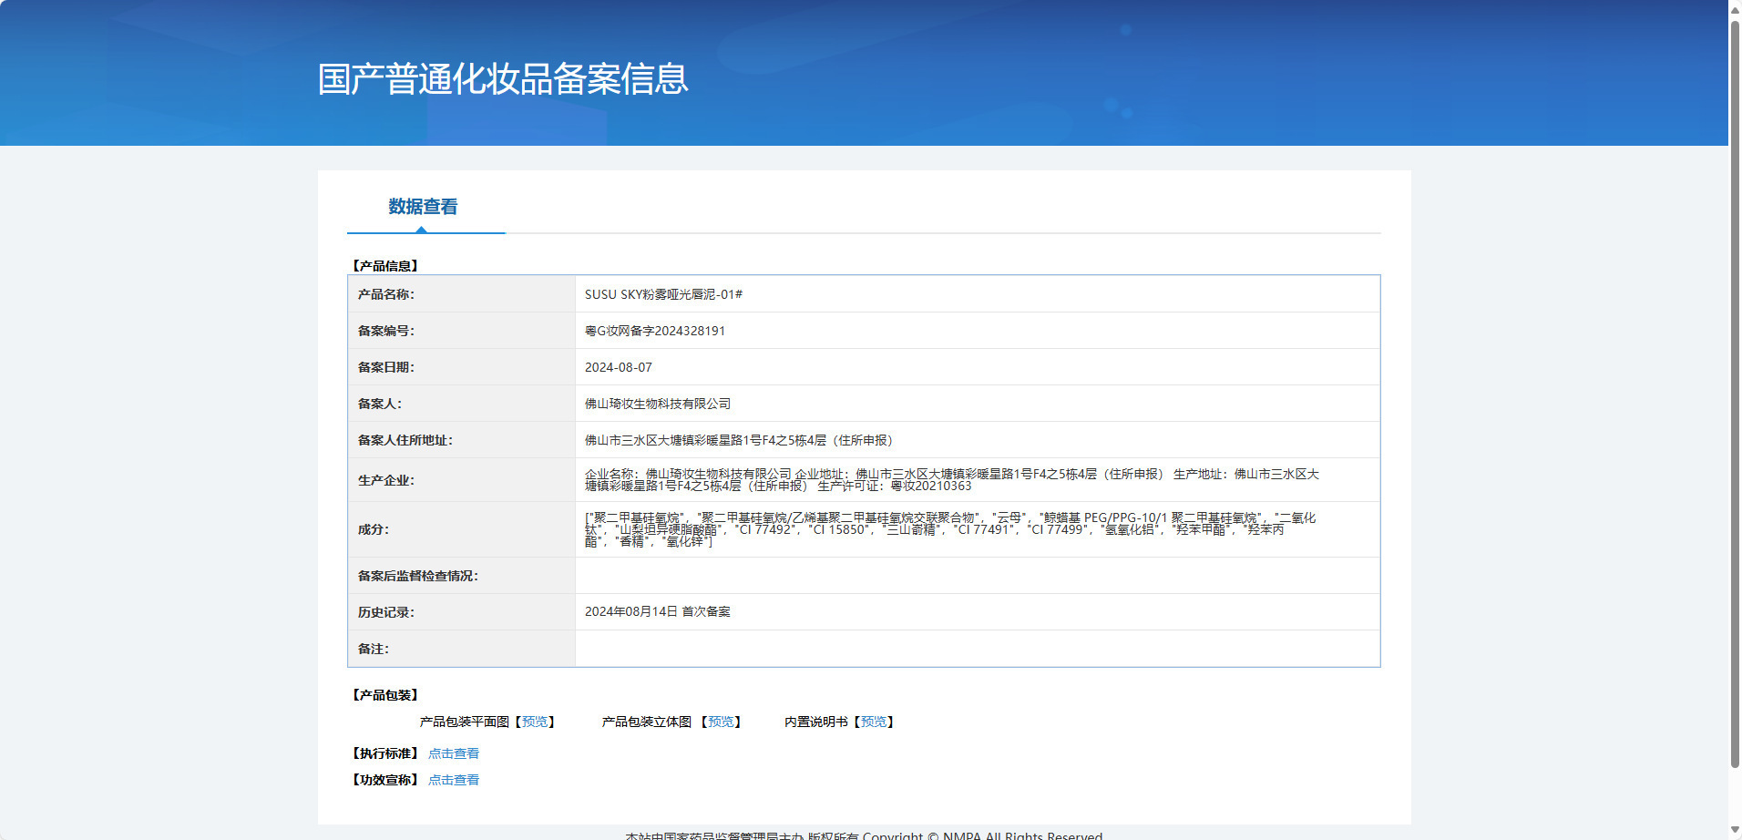The image size is (1742, 840).
Task: Click the page title 国产普通化妆品备案信息
Action: [x=503, y=79]
